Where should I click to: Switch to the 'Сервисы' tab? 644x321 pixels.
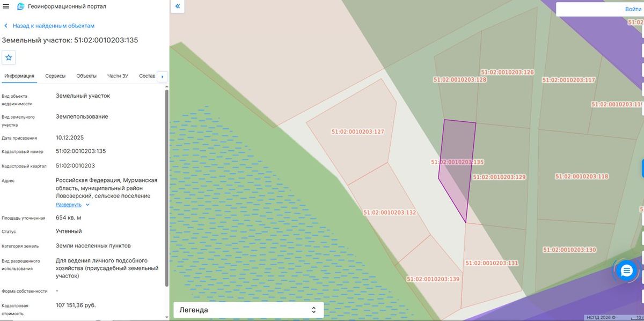tap(55, 76)
